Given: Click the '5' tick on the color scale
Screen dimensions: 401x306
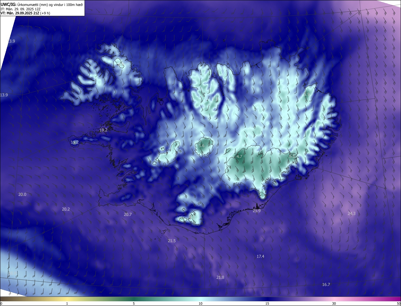Looking at the screenshot, I should 134,303.
